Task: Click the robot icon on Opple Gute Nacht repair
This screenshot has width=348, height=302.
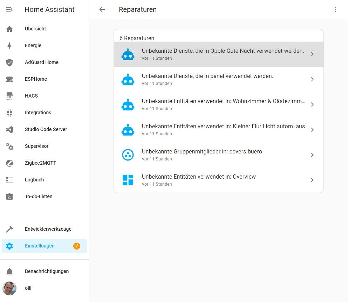Action: [128, 54]
